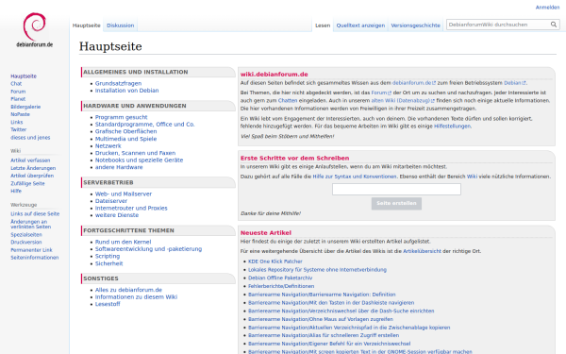Image resolution: width=566 pixels, height=354 pixels.
Task: Open 'Web- und Mailserver'
Action: point(124,194)
